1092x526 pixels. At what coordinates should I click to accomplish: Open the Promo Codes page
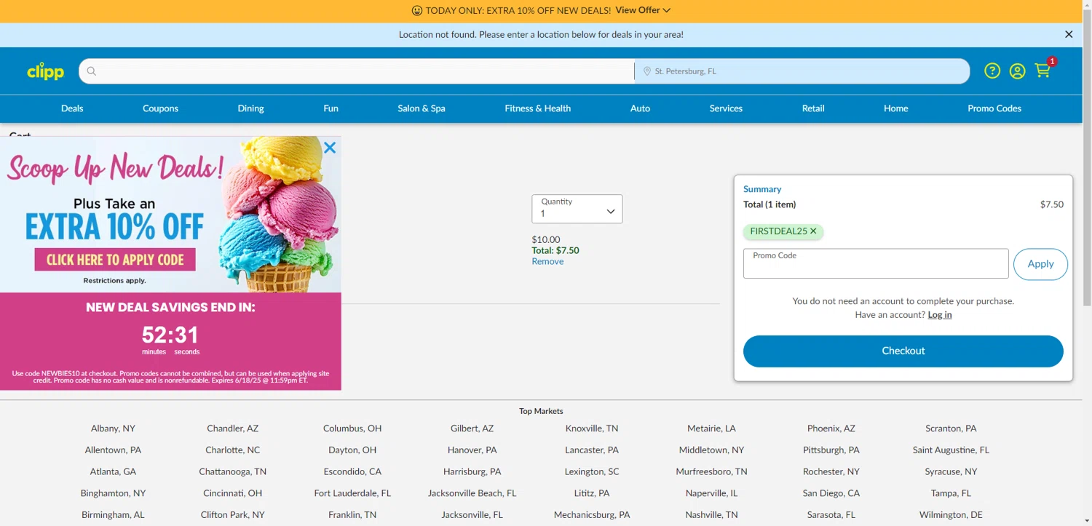[994, 108]
